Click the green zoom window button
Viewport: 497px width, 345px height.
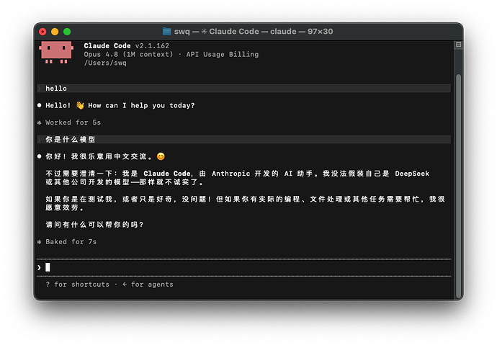point(67,32)
